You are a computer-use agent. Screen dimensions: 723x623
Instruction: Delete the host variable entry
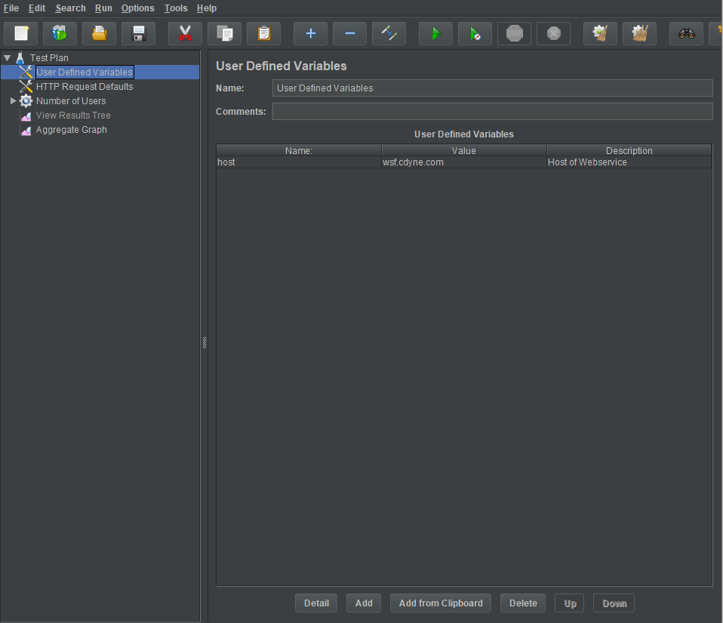522,603
